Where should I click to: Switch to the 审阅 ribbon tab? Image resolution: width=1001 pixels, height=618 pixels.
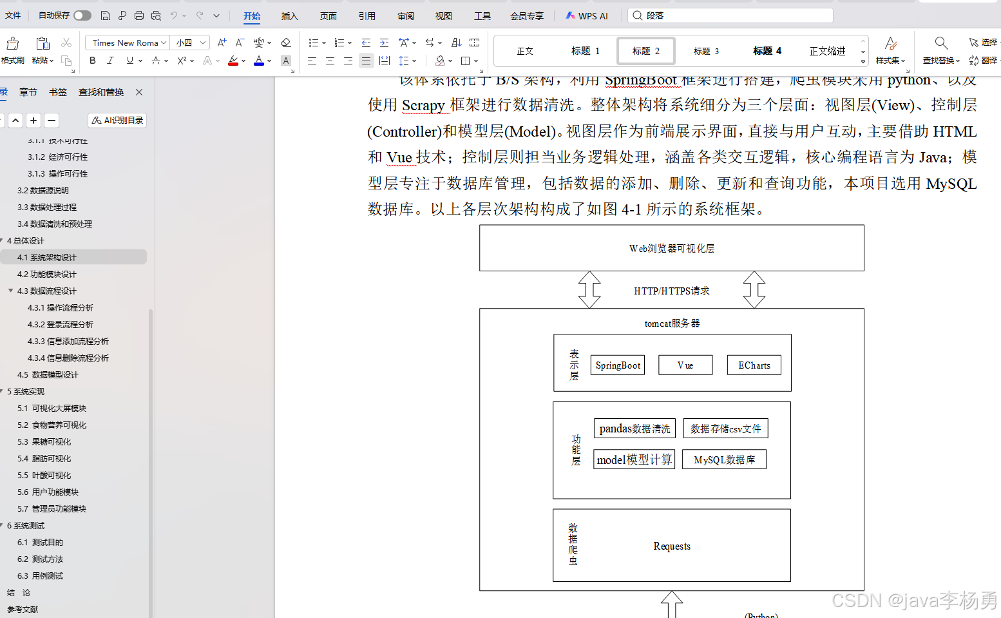pos(406,16)
